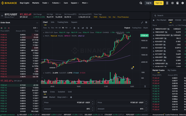Open the Square dropdown in top navigation
This screenshot has width=186, height=116.
point(75,3)
